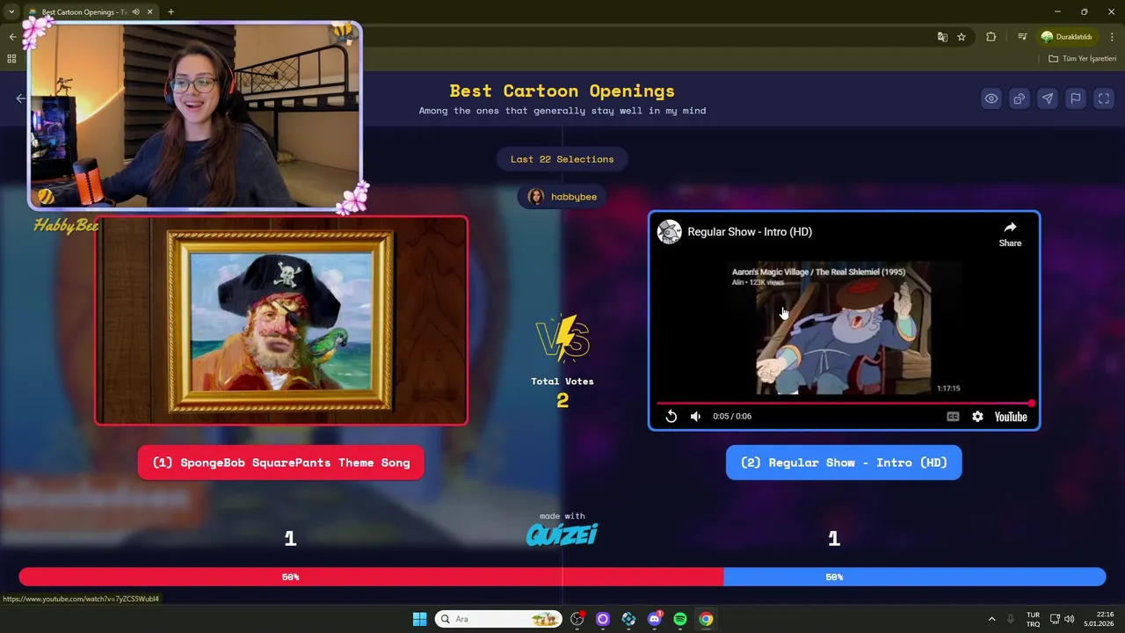
Task: Open the blue diamond app on taskbar
Action: click(628, 619)
